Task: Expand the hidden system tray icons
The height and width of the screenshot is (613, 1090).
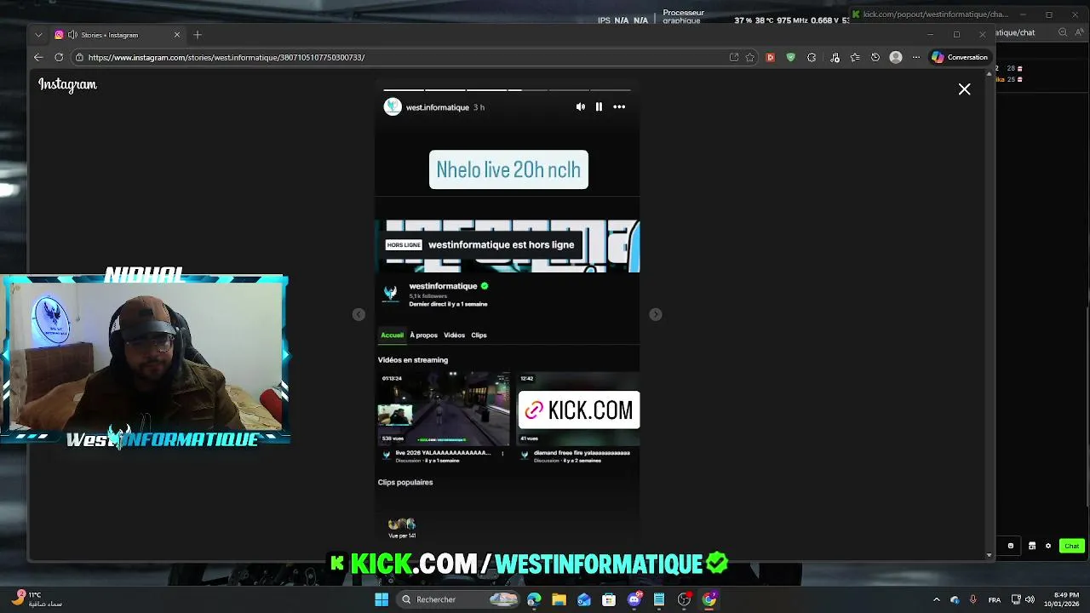Action: [936, 599]
